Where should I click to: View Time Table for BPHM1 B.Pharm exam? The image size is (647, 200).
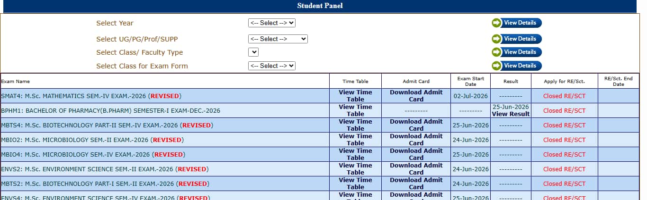355,110
